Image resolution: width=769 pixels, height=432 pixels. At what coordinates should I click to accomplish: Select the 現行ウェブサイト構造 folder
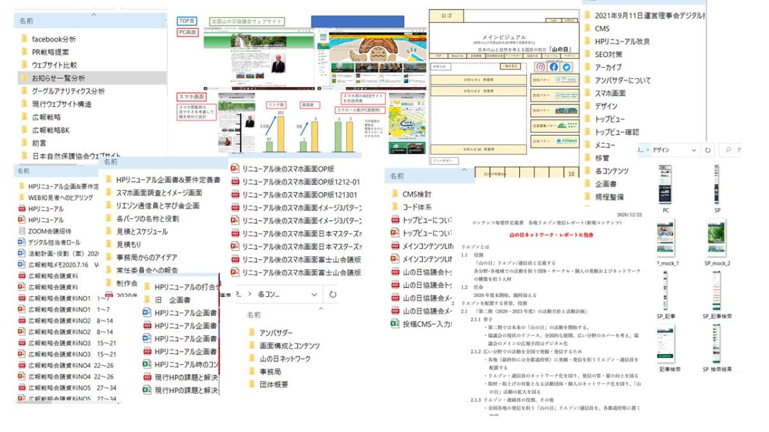56,104
